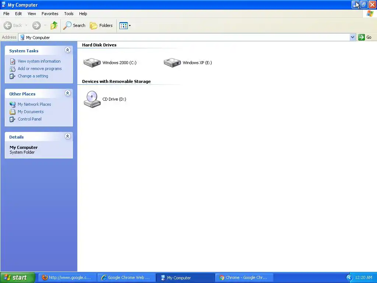
Task: Click the View system information icon
Action: 13,62
